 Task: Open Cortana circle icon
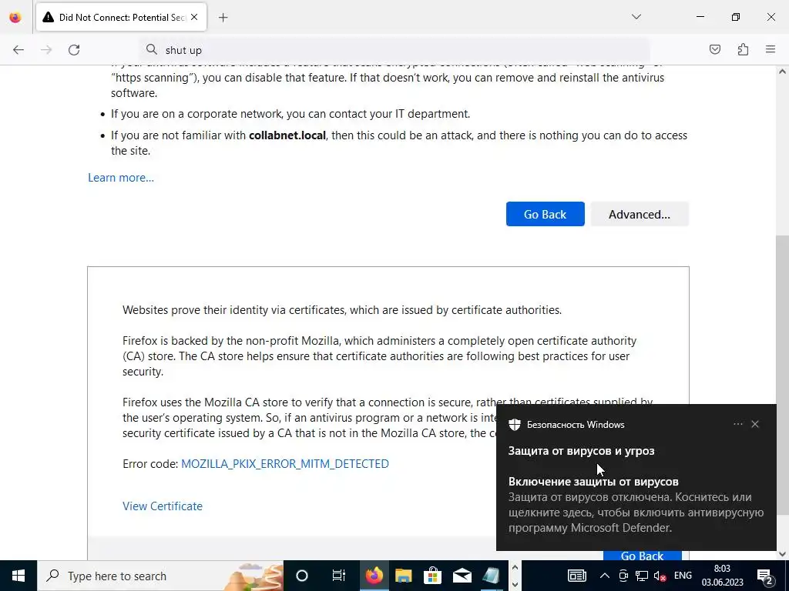[301, 576]
